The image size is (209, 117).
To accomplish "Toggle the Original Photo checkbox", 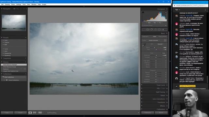I will [x=143, y=25].
